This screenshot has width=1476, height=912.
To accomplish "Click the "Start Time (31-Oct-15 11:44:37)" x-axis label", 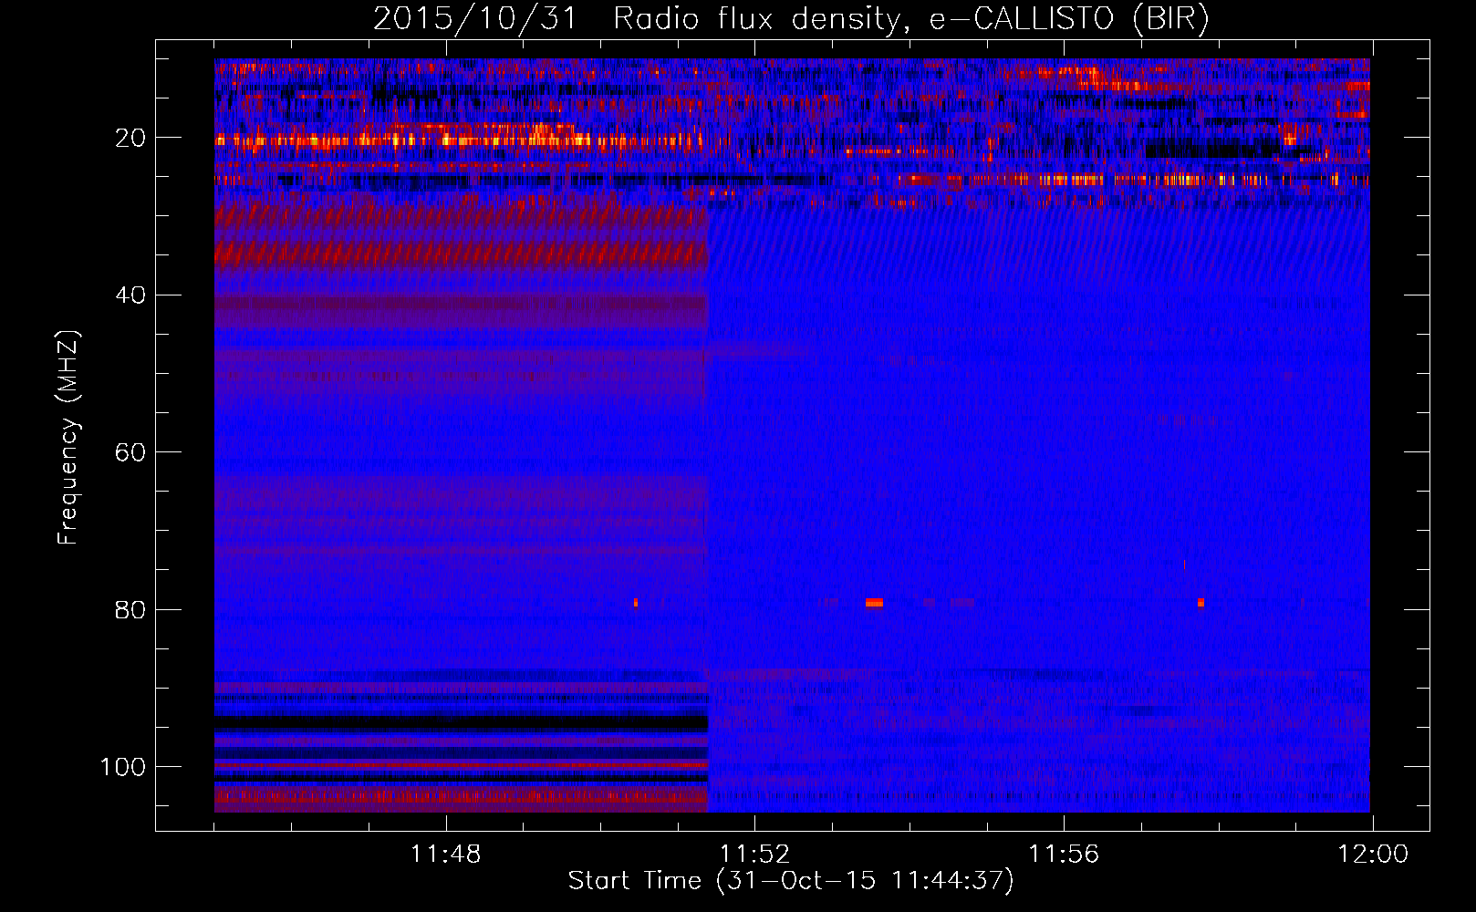I will coord(791,881).
